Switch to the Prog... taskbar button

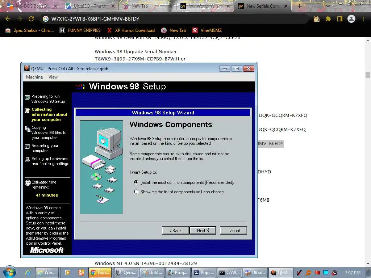tap(178, 273)
